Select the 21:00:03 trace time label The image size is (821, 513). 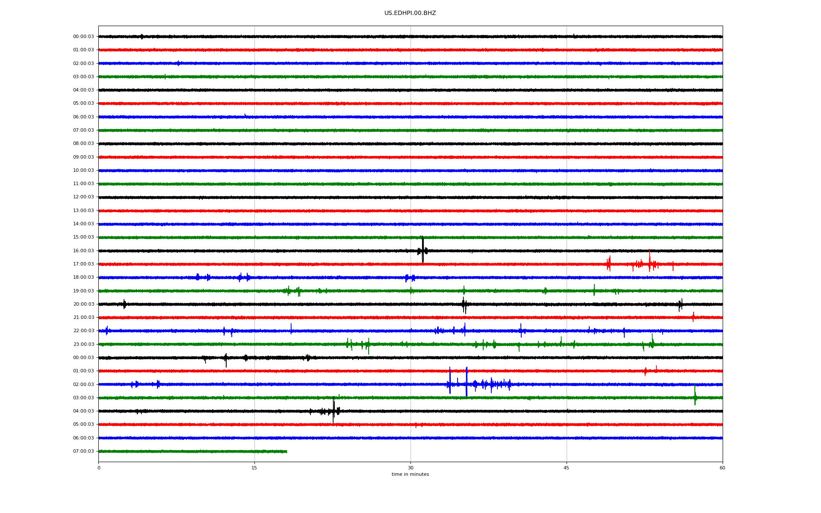(83, 318)
